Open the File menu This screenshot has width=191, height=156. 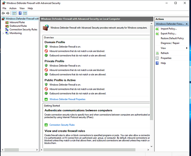coord(4,8)
